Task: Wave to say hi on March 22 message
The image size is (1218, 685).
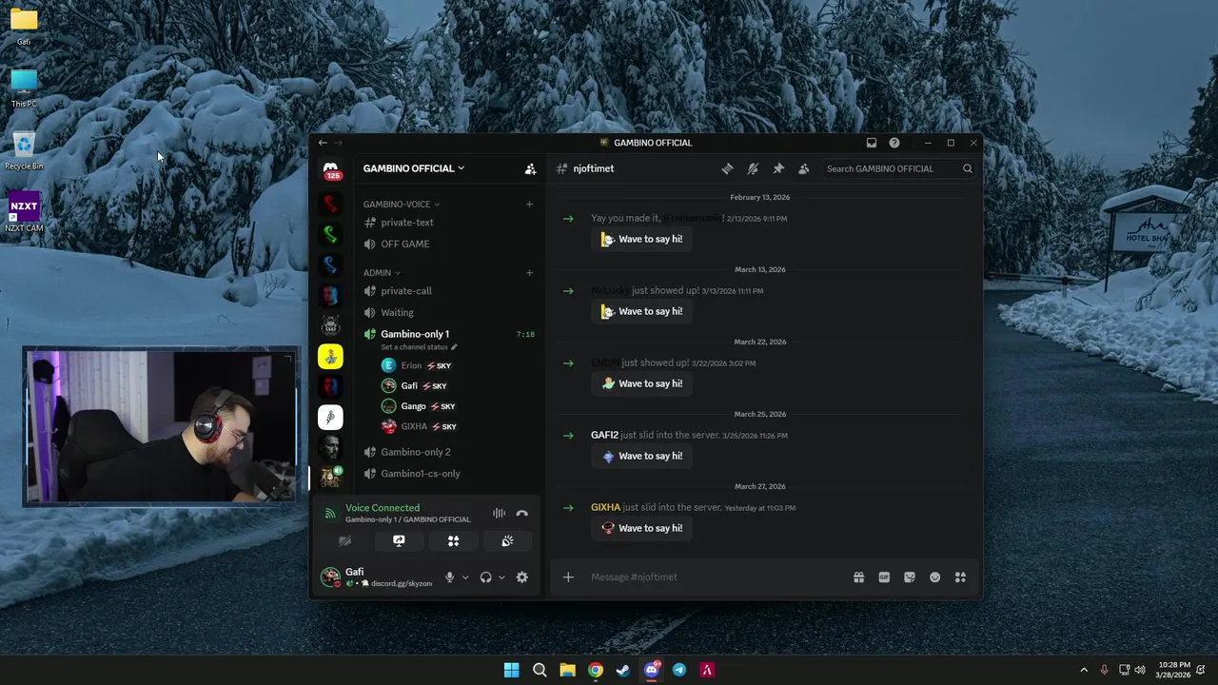Action: 642,383
